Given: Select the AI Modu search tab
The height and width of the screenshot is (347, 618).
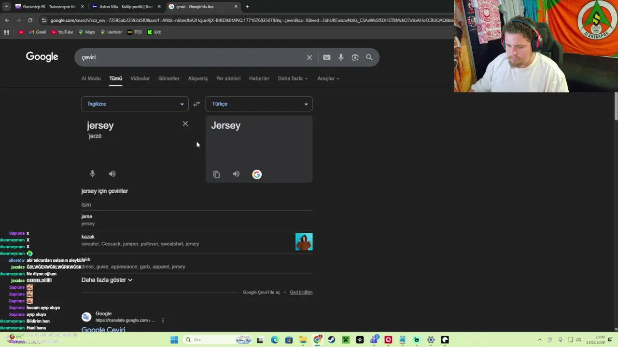Looking at the screenshot, I should coord(91,79).
